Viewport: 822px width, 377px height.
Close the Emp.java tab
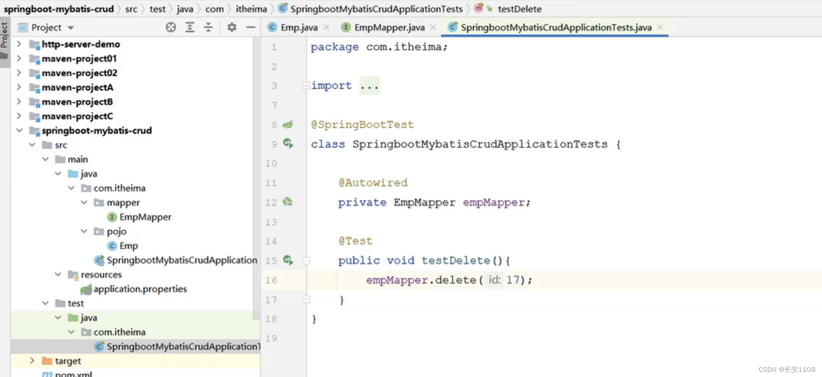click(326, 27)
